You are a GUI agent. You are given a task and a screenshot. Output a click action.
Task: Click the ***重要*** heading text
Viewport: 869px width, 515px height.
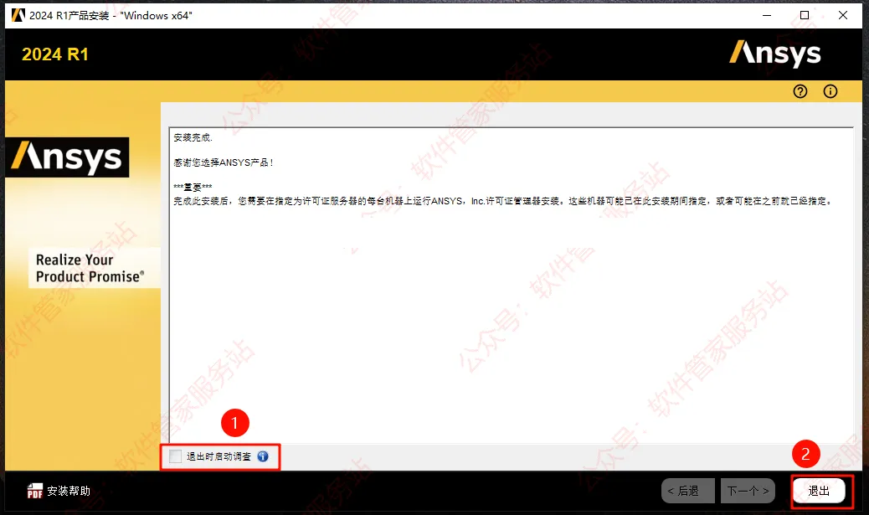click(x=193, y=188)
